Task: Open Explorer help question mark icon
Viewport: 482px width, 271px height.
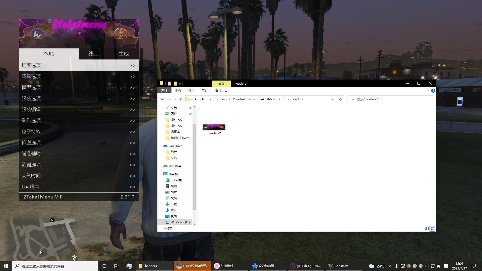Action: pyautogui.click(x=433, y=91)
